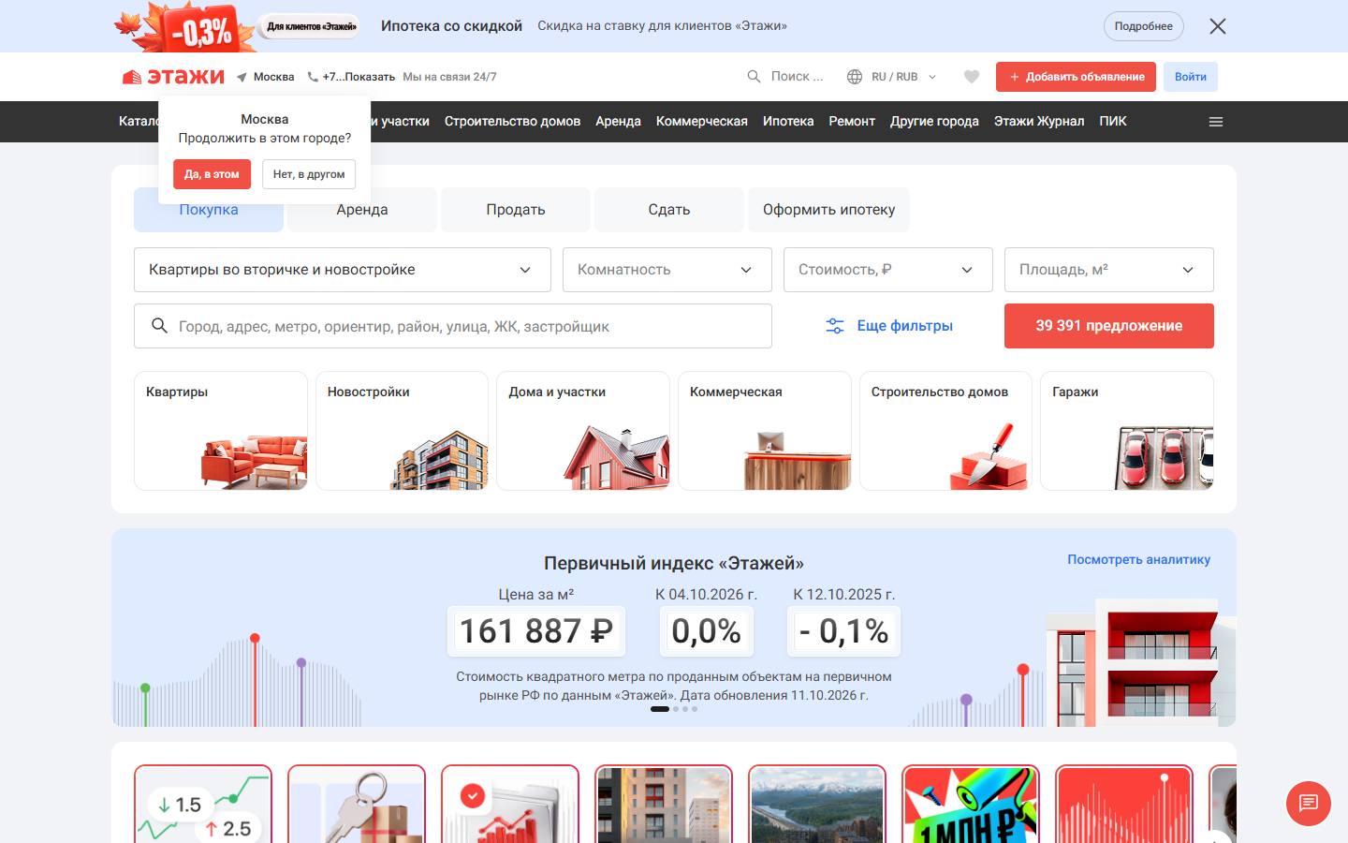Click the Этажи logo
The image size is (1348, 843).
pos(173,77)
